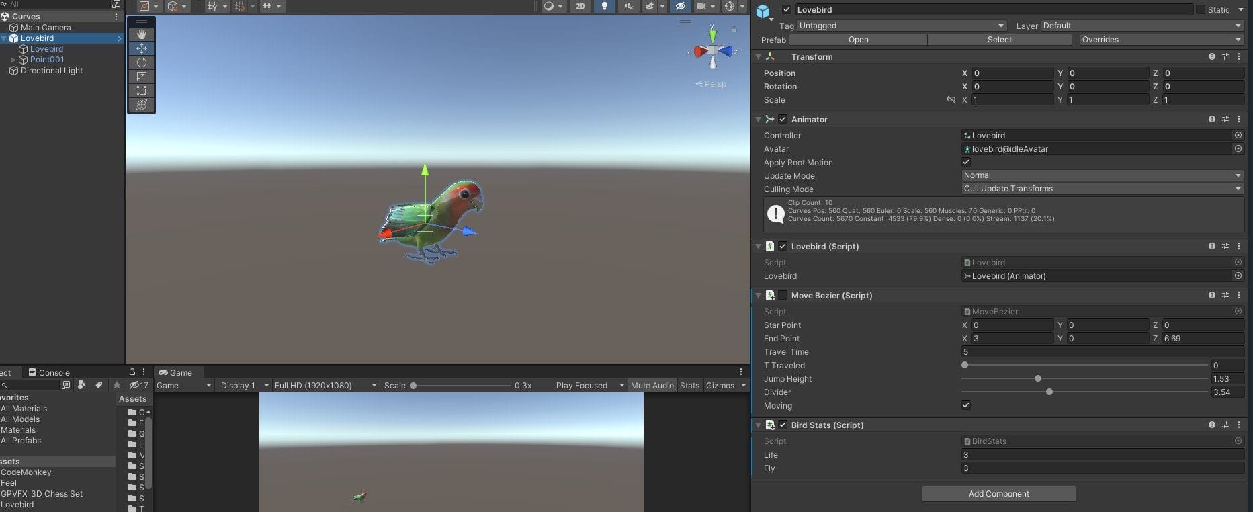The height and width of the screenshot is (512, 1253).
Task: Click the prefab Open button
Action: coord(858,40)
